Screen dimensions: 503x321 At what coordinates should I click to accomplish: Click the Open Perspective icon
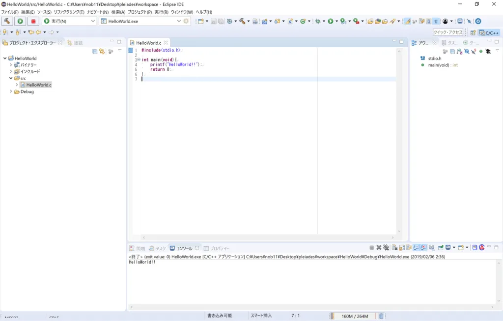473,33
